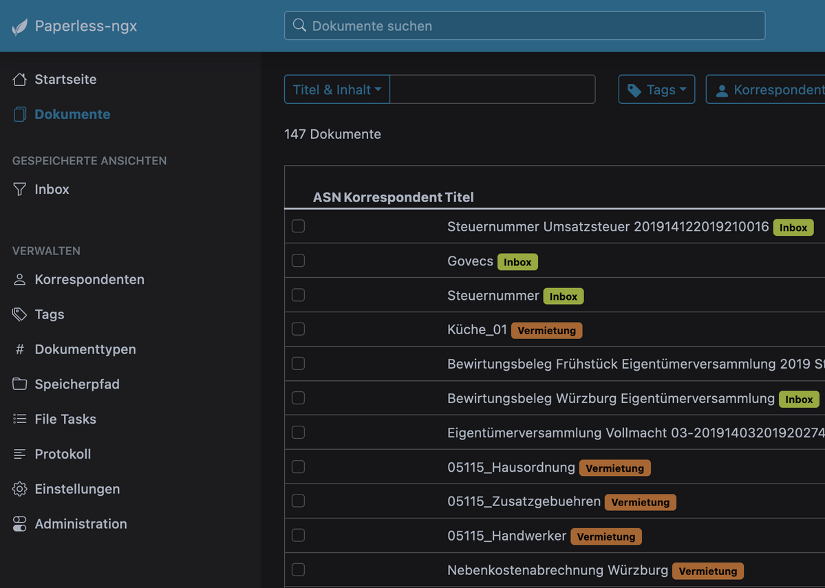Click the Vermietung tag on 05115_Handwerker
825x588 pixels.
click(x=606, y=536)
